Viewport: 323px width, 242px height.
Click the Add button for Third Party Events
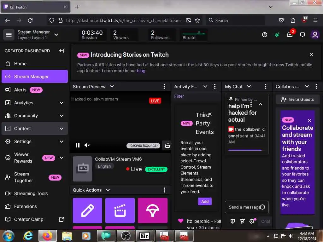[205, 201]
